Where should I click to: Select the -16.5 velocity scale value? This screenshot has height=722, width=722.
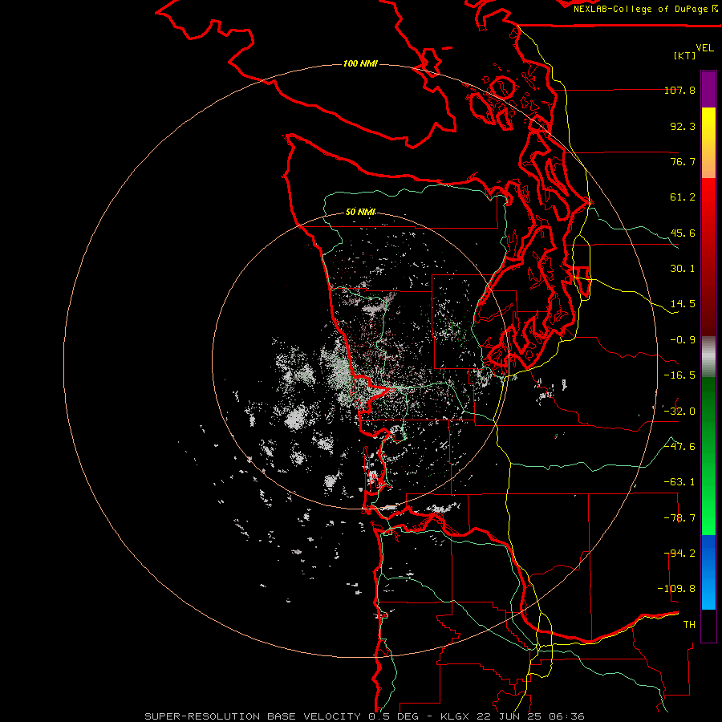679,375
